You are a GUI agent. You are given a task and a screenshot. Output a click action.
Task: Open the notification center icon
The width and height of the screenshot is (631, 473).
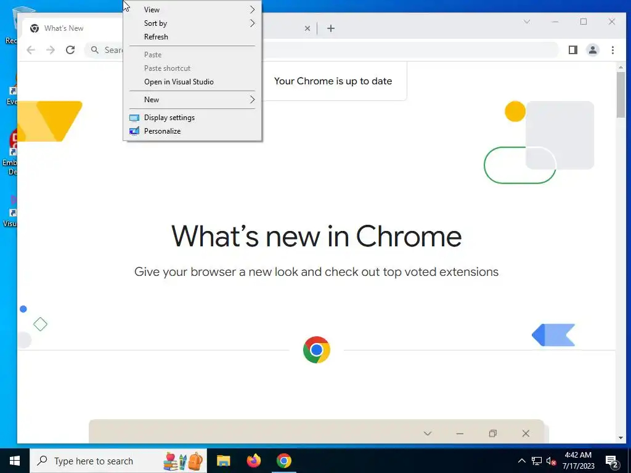click(x=612, y=462)
